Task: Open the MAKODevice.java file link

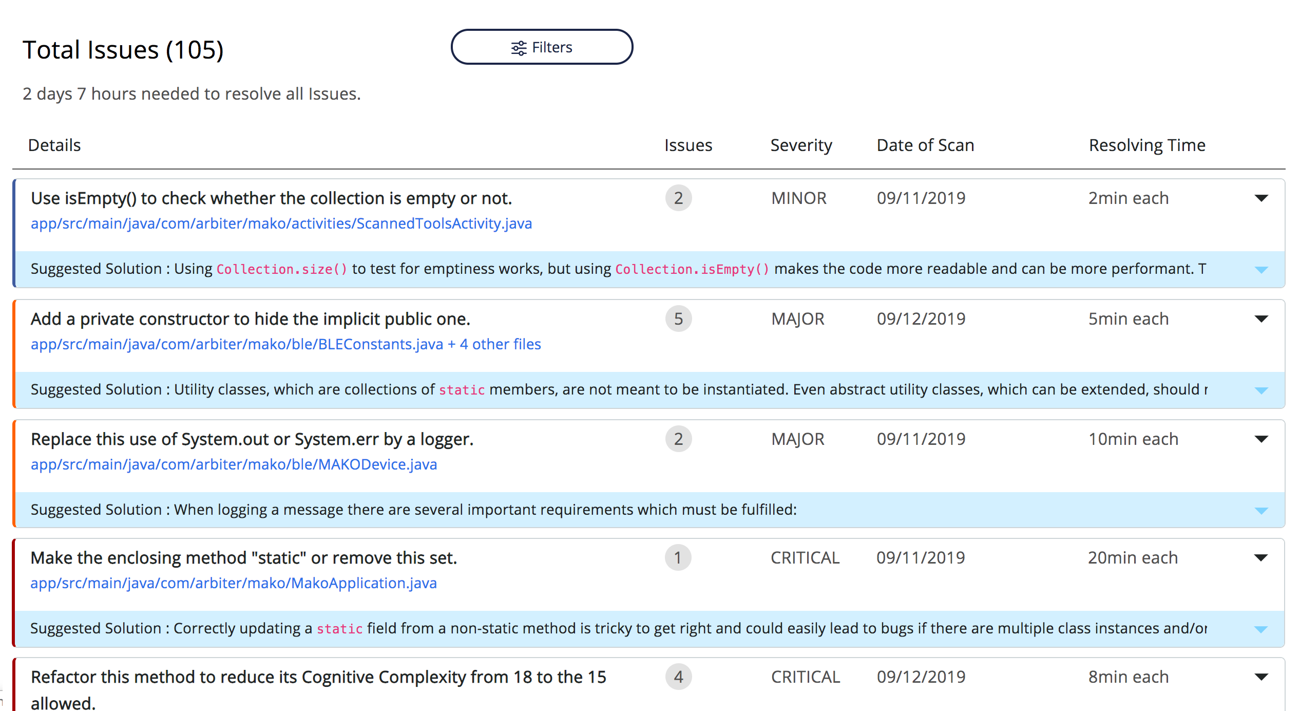Action: (x=234, y=464)
